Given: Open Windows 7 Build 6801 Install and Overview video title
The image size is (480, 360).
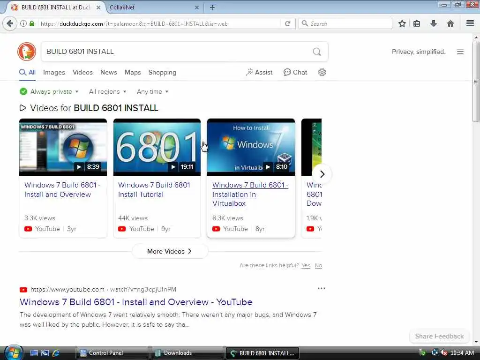Looking at the screenshot, I should pyautogui.click(x=62, y=189).
